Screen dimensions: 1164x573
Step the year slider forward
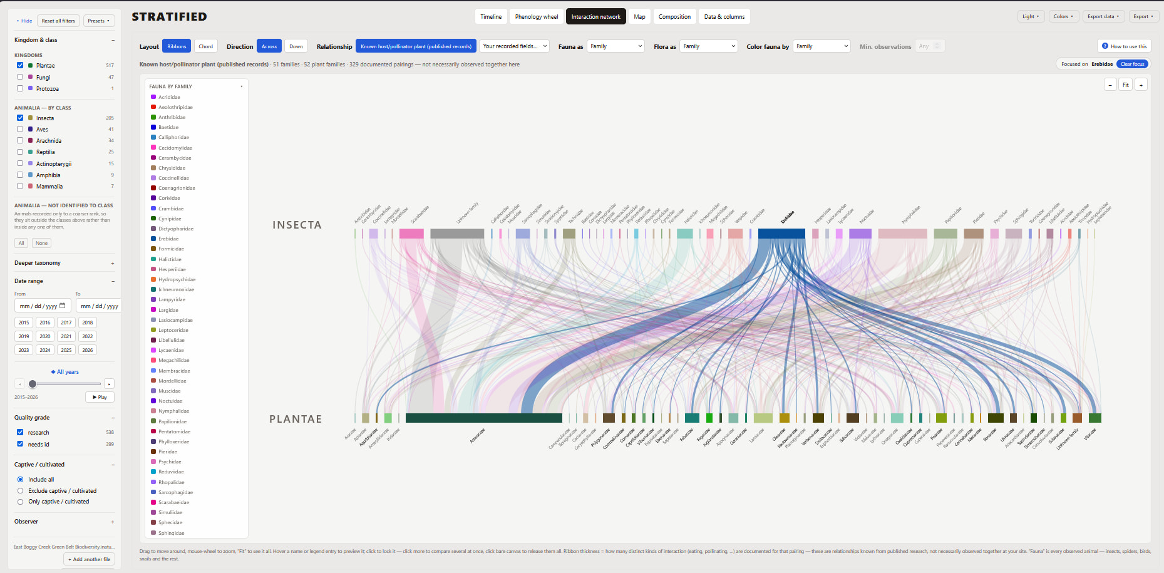pyautogui.click(x=109, y=384)
